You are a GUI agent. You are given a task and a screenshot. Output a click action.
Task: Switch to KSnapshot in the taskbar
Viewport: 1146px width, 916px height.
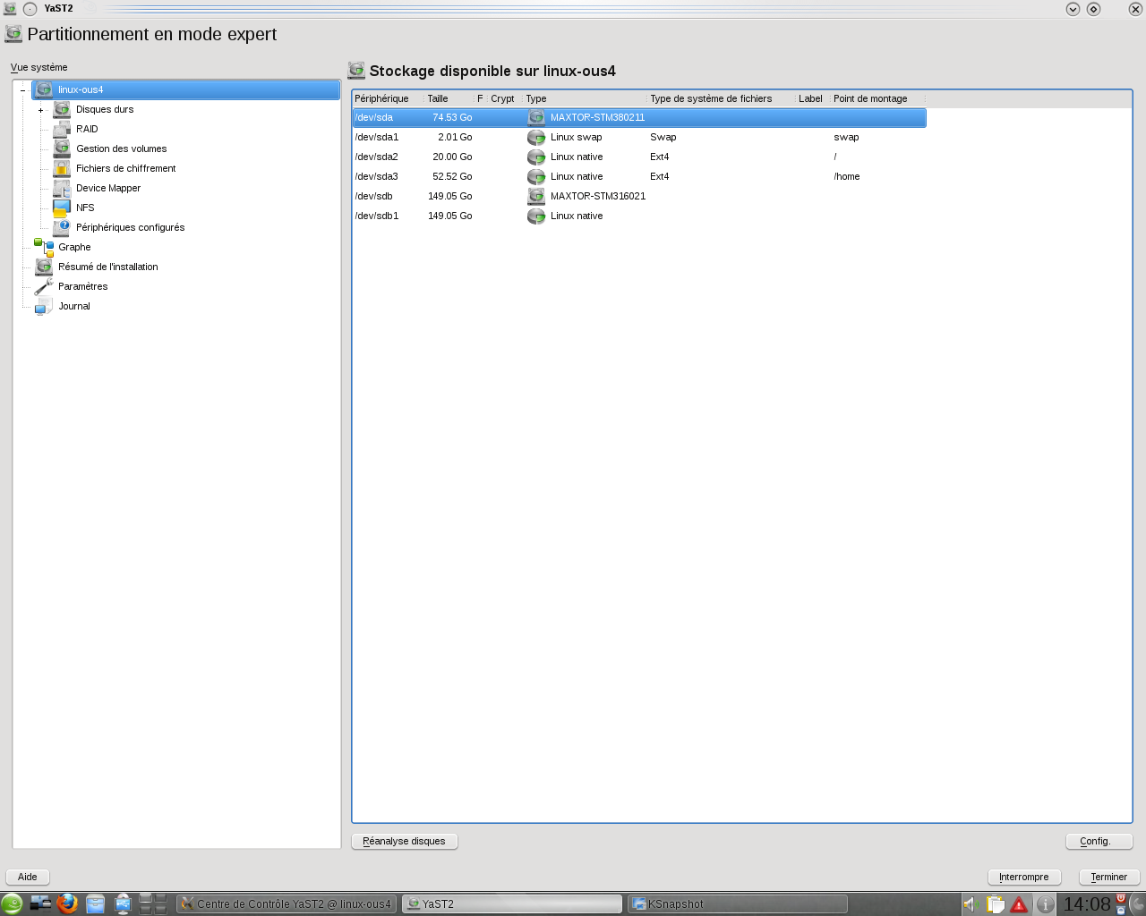coord(737,904)
